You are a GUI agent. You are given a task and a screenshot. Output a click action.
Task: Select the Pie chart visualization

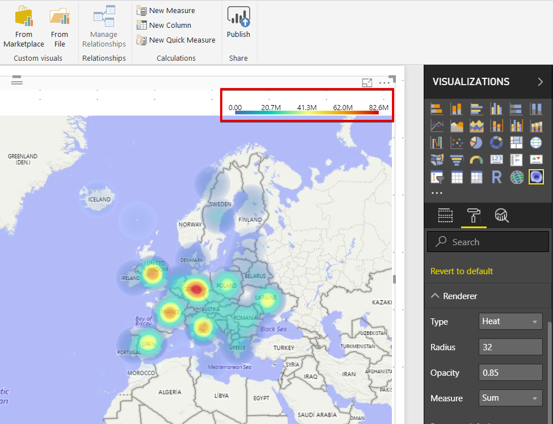[476, 142]
